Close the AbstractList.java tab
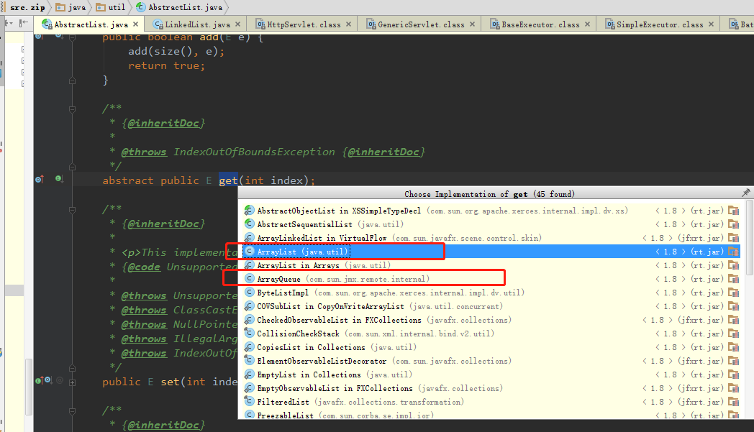754x432 pixels. 135,24
